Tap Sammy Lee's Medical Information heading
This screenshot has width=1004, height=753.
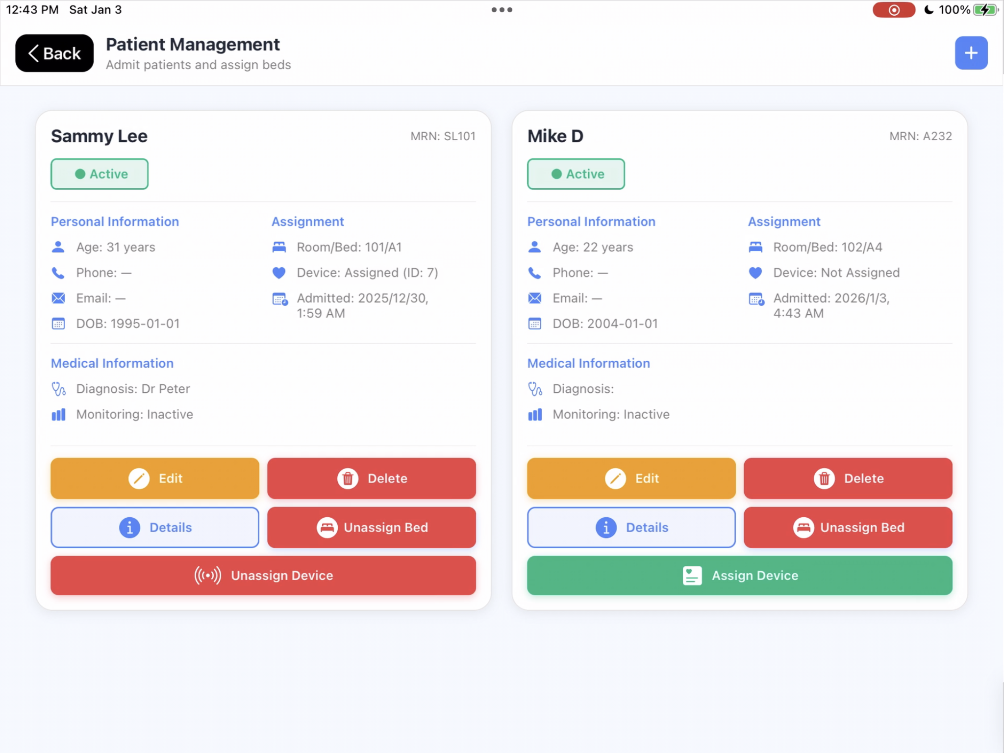tap(112, 363)
